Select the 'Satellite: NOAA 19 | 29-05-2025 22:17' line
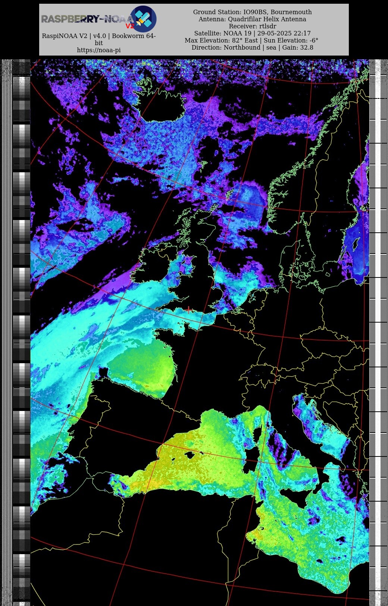 pyautogui.click(x=253, y=33)
